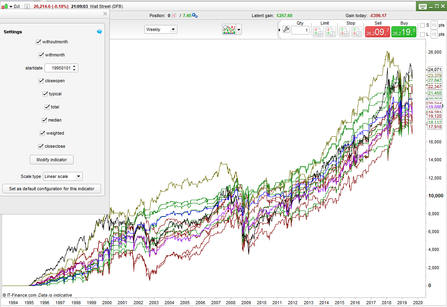Toggle the total checkbox
This screenshot has width=447, height=307.
pos(47,107)
